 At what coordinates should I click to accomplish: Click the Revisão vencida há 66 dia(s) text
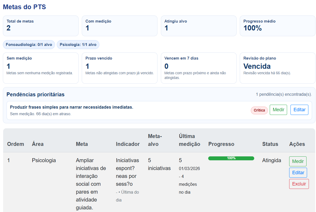[267, 73]
